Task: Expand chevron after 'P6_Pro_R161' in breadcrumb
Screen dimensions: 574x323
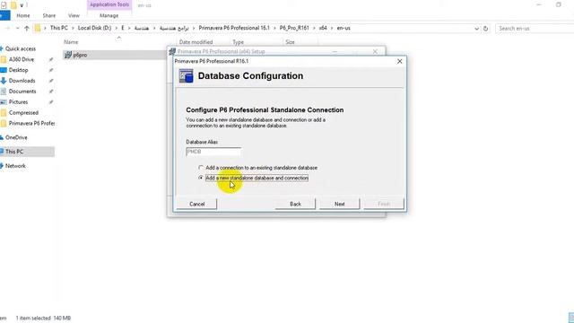Action: pos(314,28)
